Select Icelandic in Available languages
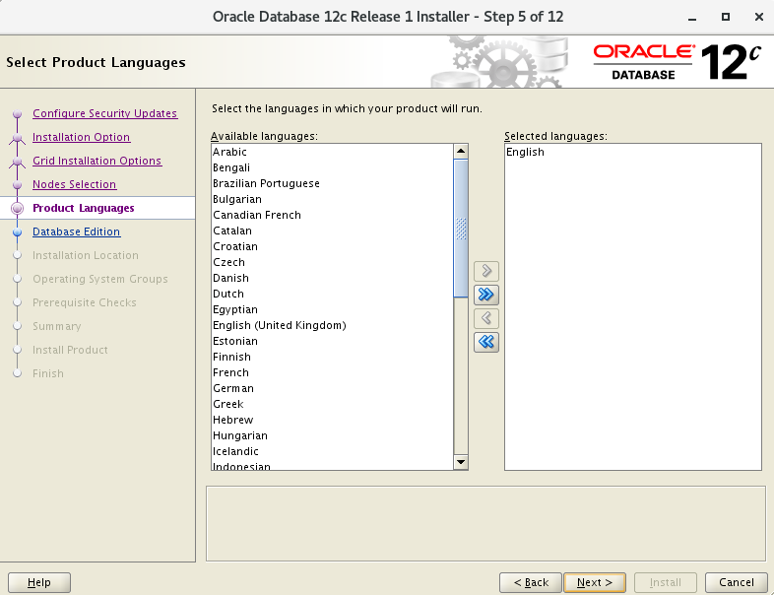 tap(332, 452)
